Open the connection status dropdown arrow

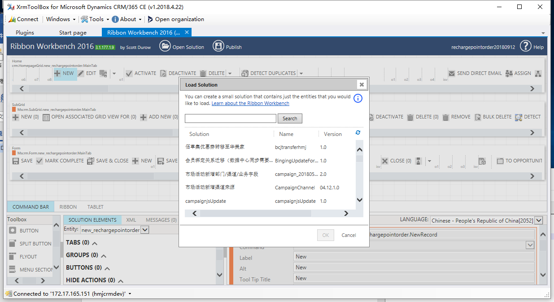pyautogui.click(x=130, y=294)
